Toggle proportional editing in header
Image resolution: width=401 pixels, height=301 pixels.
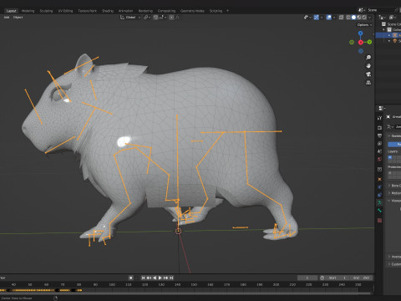[x=171, y=18]
